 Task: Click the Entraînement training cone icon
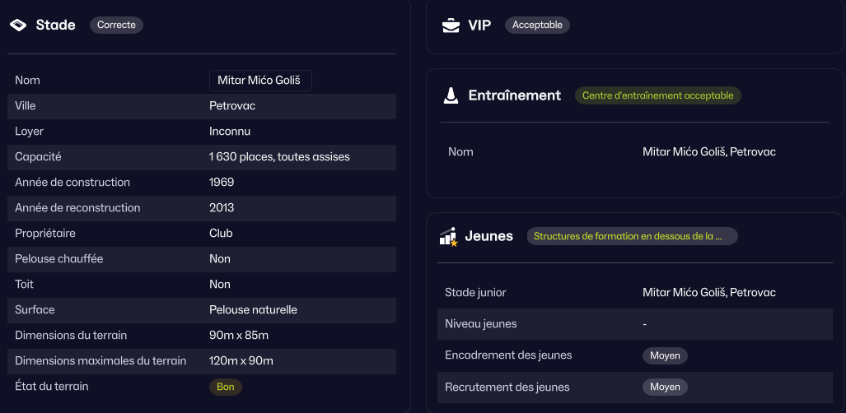click(x=451, y=95)
